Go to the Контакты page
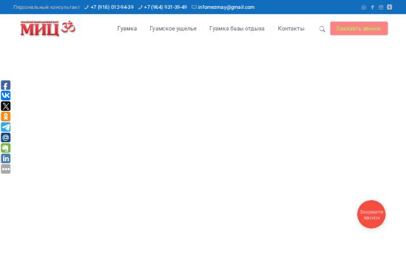The height and width of the screenshot is (254, 406). pyautogui.click(x=291, y=29)
